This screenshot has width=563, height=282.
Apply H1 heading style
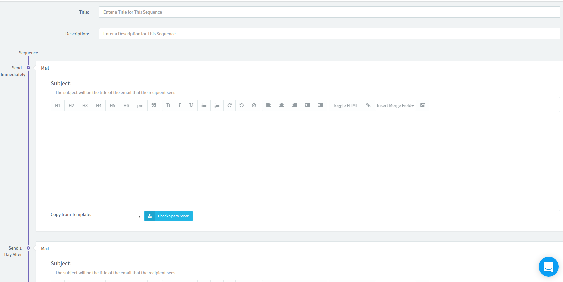click(x=58, y=105)
